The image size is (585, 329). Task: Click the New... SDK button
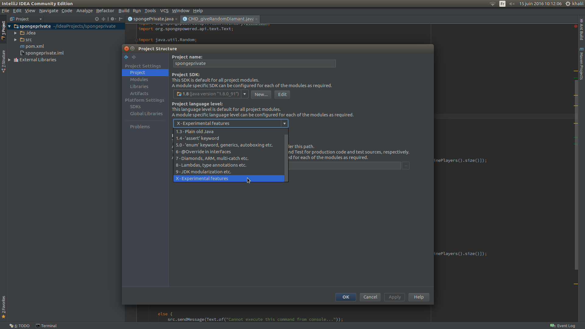click(x=261, y=94)
